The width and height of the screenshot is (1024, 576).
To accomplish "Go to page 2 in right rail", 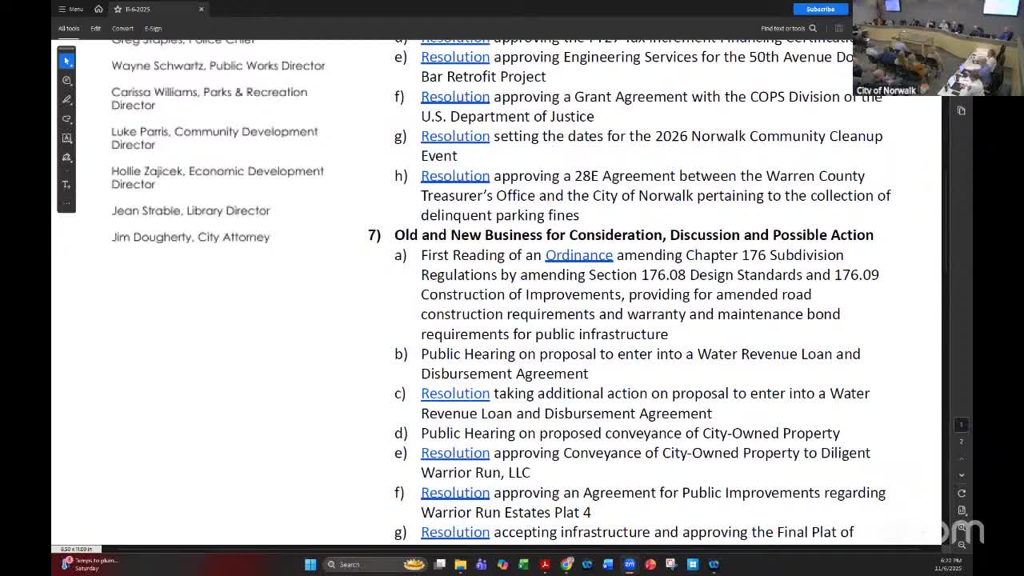I will point(962,441).
